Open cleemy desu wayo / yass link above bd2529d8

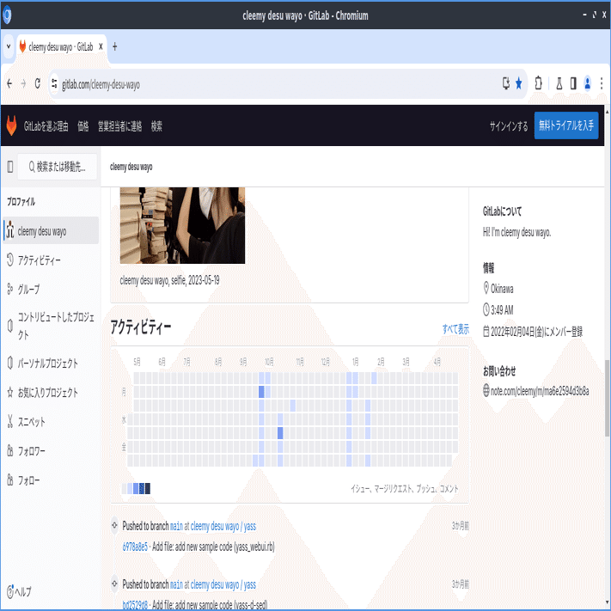pos(223,585)
